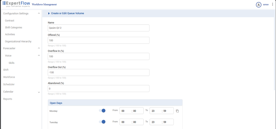The width and height of the screenshot is (276, 129).
Task: Click the Name input field
Action: pos(99,28)
